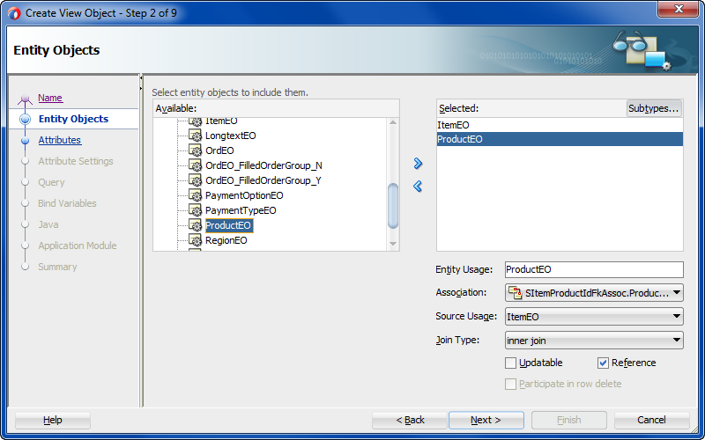Viewport: 705px width, 440px height.
Task: Select PaymentOptionEO in the Available list
Action: (244, 195)
